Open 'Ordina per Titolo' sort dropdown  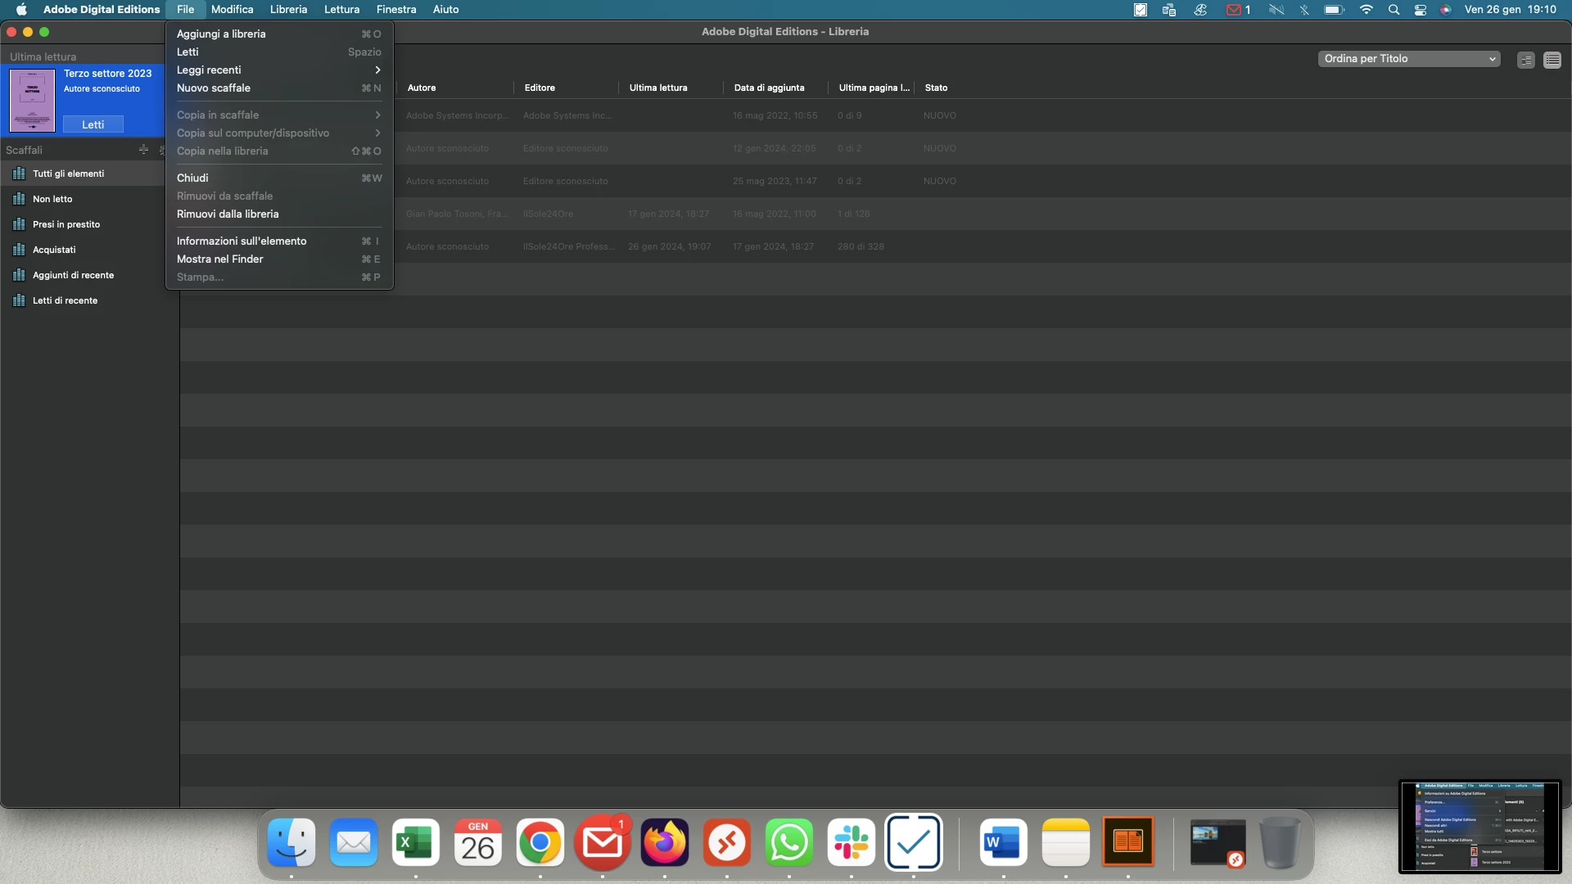click(1408, 59)
